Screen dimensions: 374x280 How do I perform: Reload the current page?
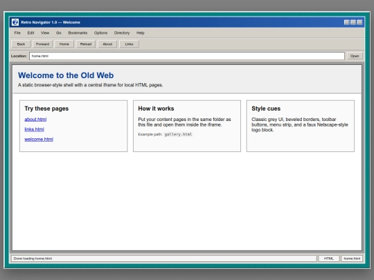(x=86, y=44)
